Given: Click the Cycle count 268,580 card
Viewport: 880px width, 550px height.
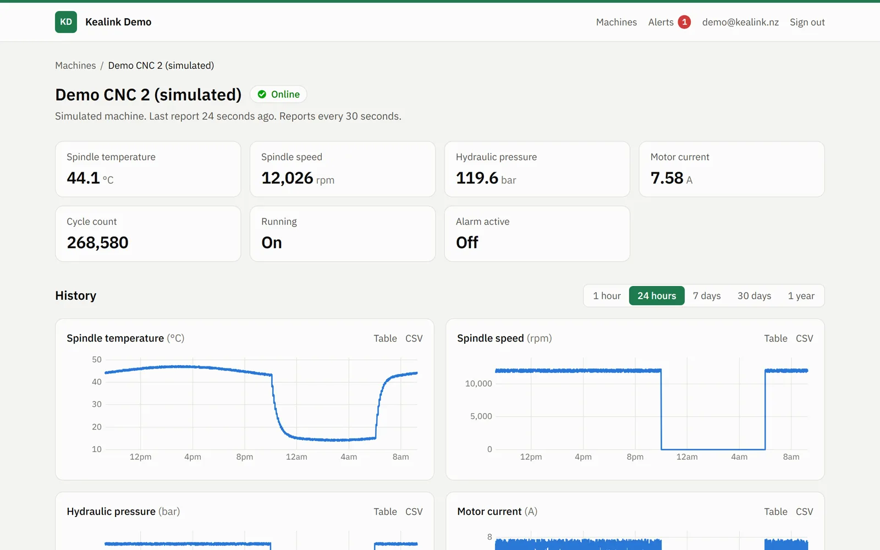Looking at the screenshot, I should click(x=148, y=234).
